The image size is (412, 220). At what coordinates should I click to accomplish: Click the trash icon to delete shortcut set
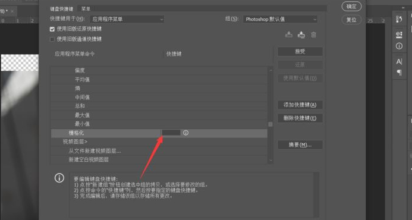coord(313,34)
